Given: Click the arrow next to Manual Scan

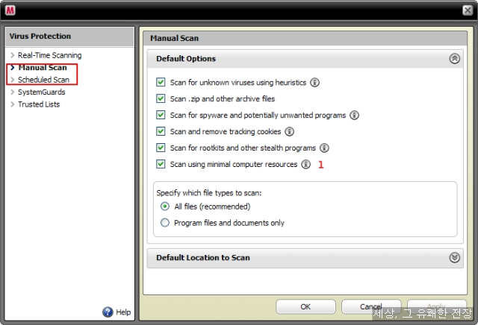Looking at the screenshot, I should [13, 67].
